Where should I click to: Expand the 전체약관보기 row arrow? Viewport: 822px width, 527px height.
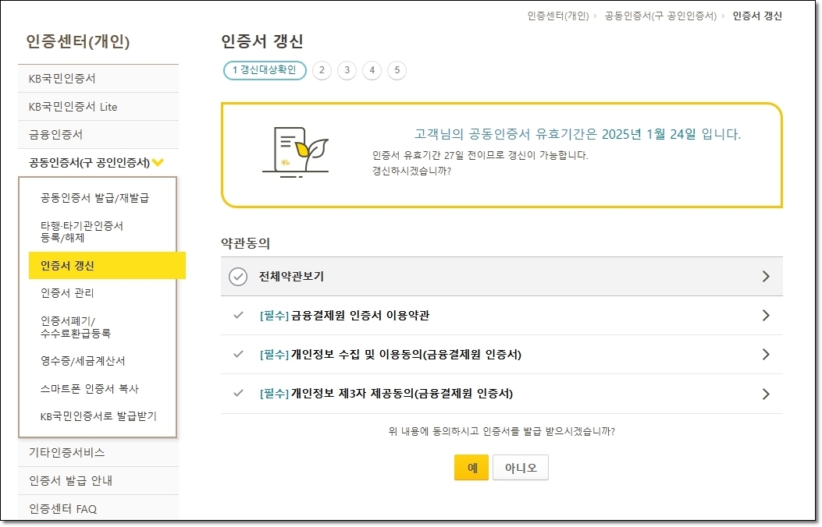766,276
